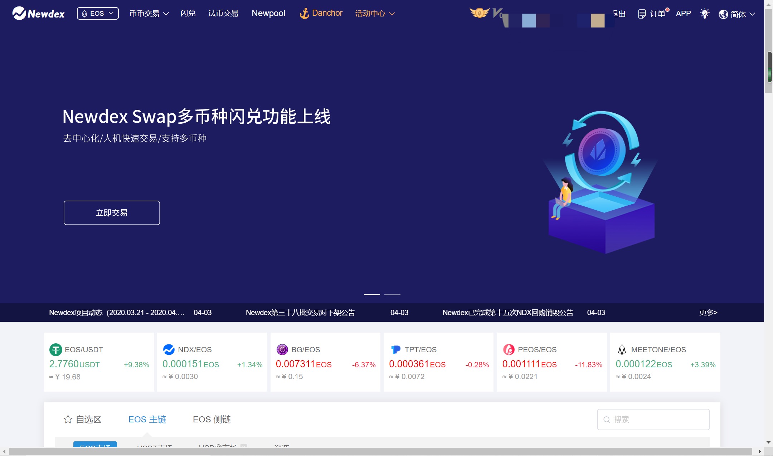Click the EOS diamond icon in chain selector
The height and width of the screenshot is (456, 773).
tap(84, 14)
